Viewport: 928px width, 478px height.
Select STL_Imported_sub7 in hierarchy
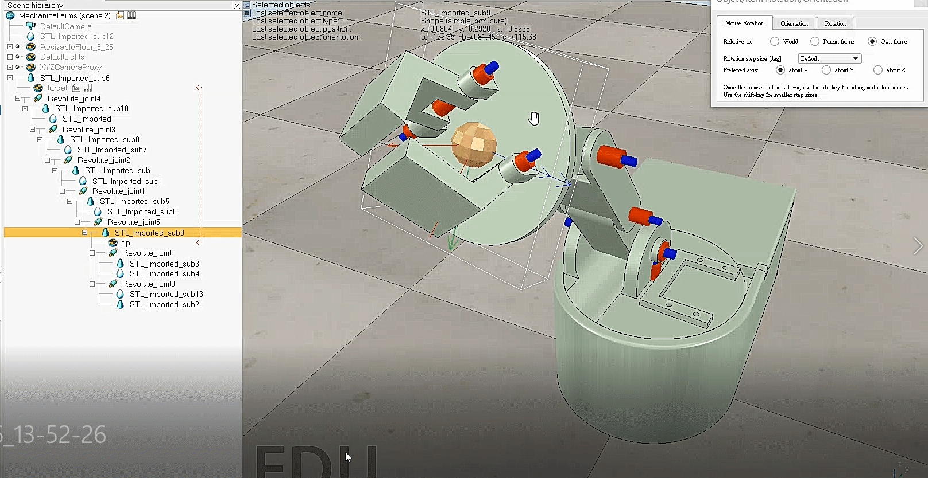point(112,150)
